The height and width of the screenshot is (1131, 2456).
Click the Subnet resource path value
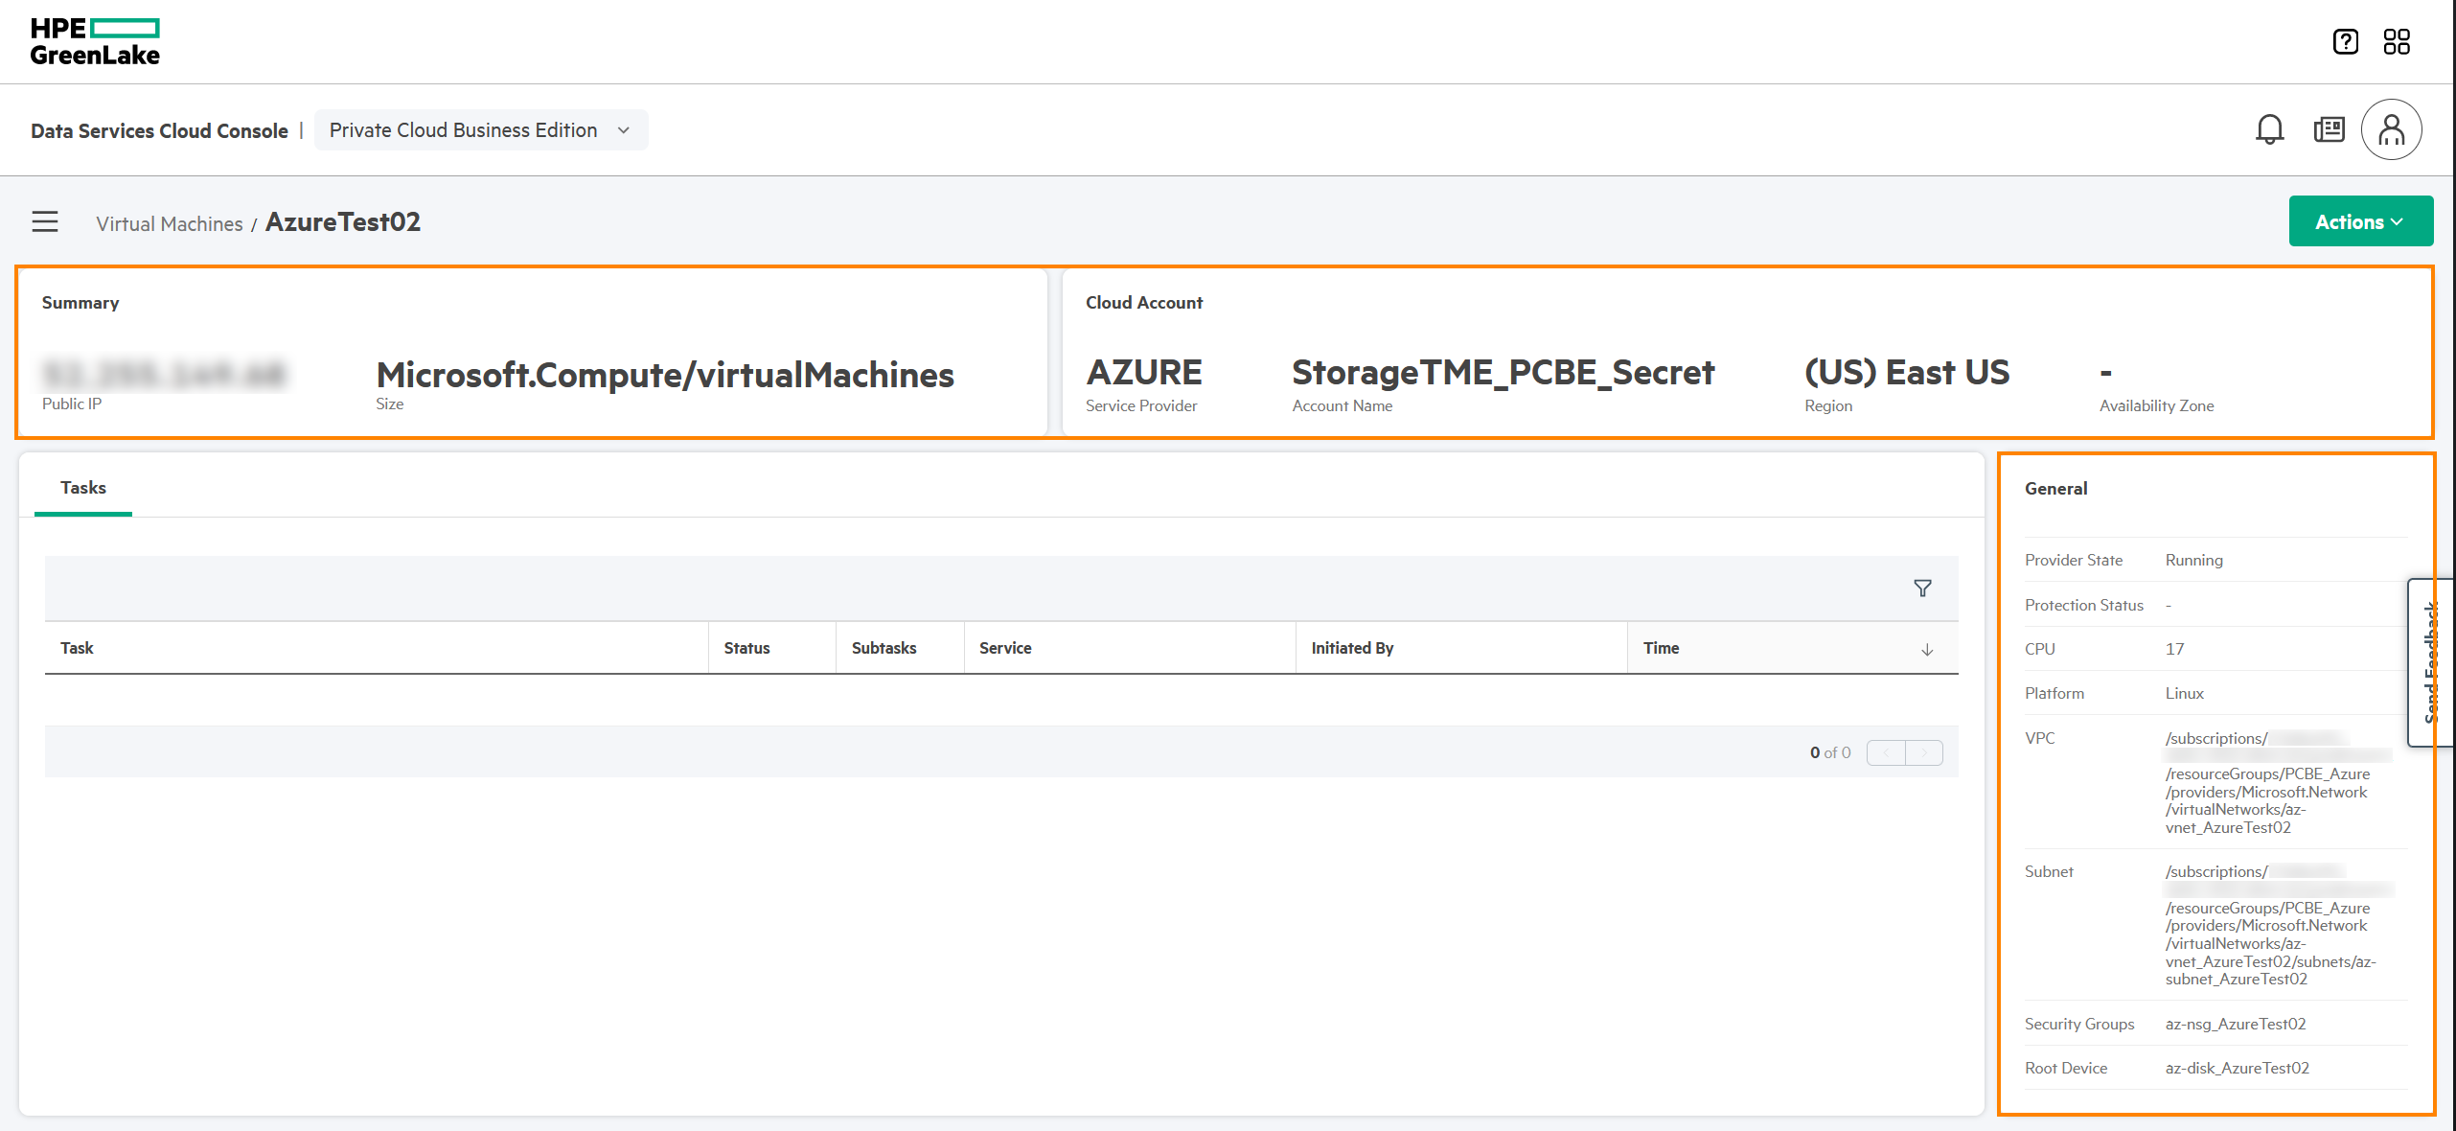(x=2278, y=925)
